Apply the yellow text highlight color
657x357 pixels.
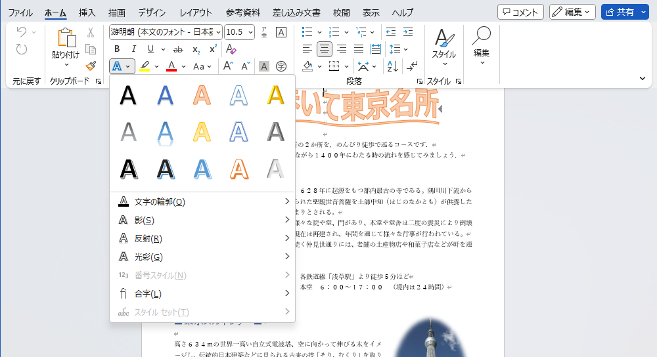[145, 66]
